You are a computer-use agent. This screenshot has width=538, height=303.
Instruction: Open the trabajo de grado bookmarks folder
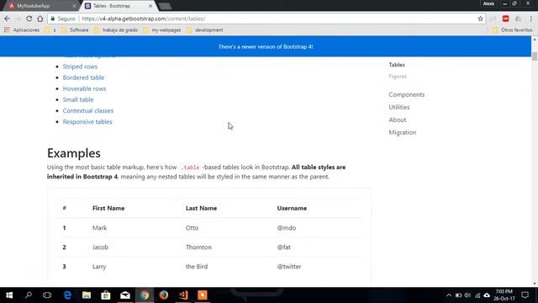coord(116,30)
